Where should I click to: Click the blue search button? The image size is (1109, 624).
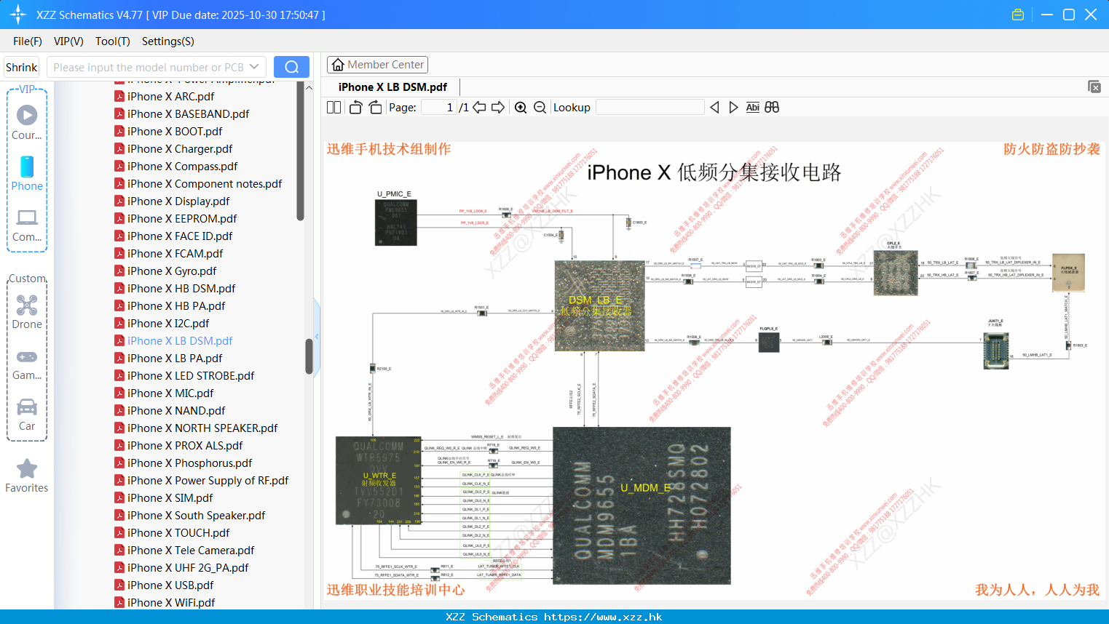[x=291, y=67]
